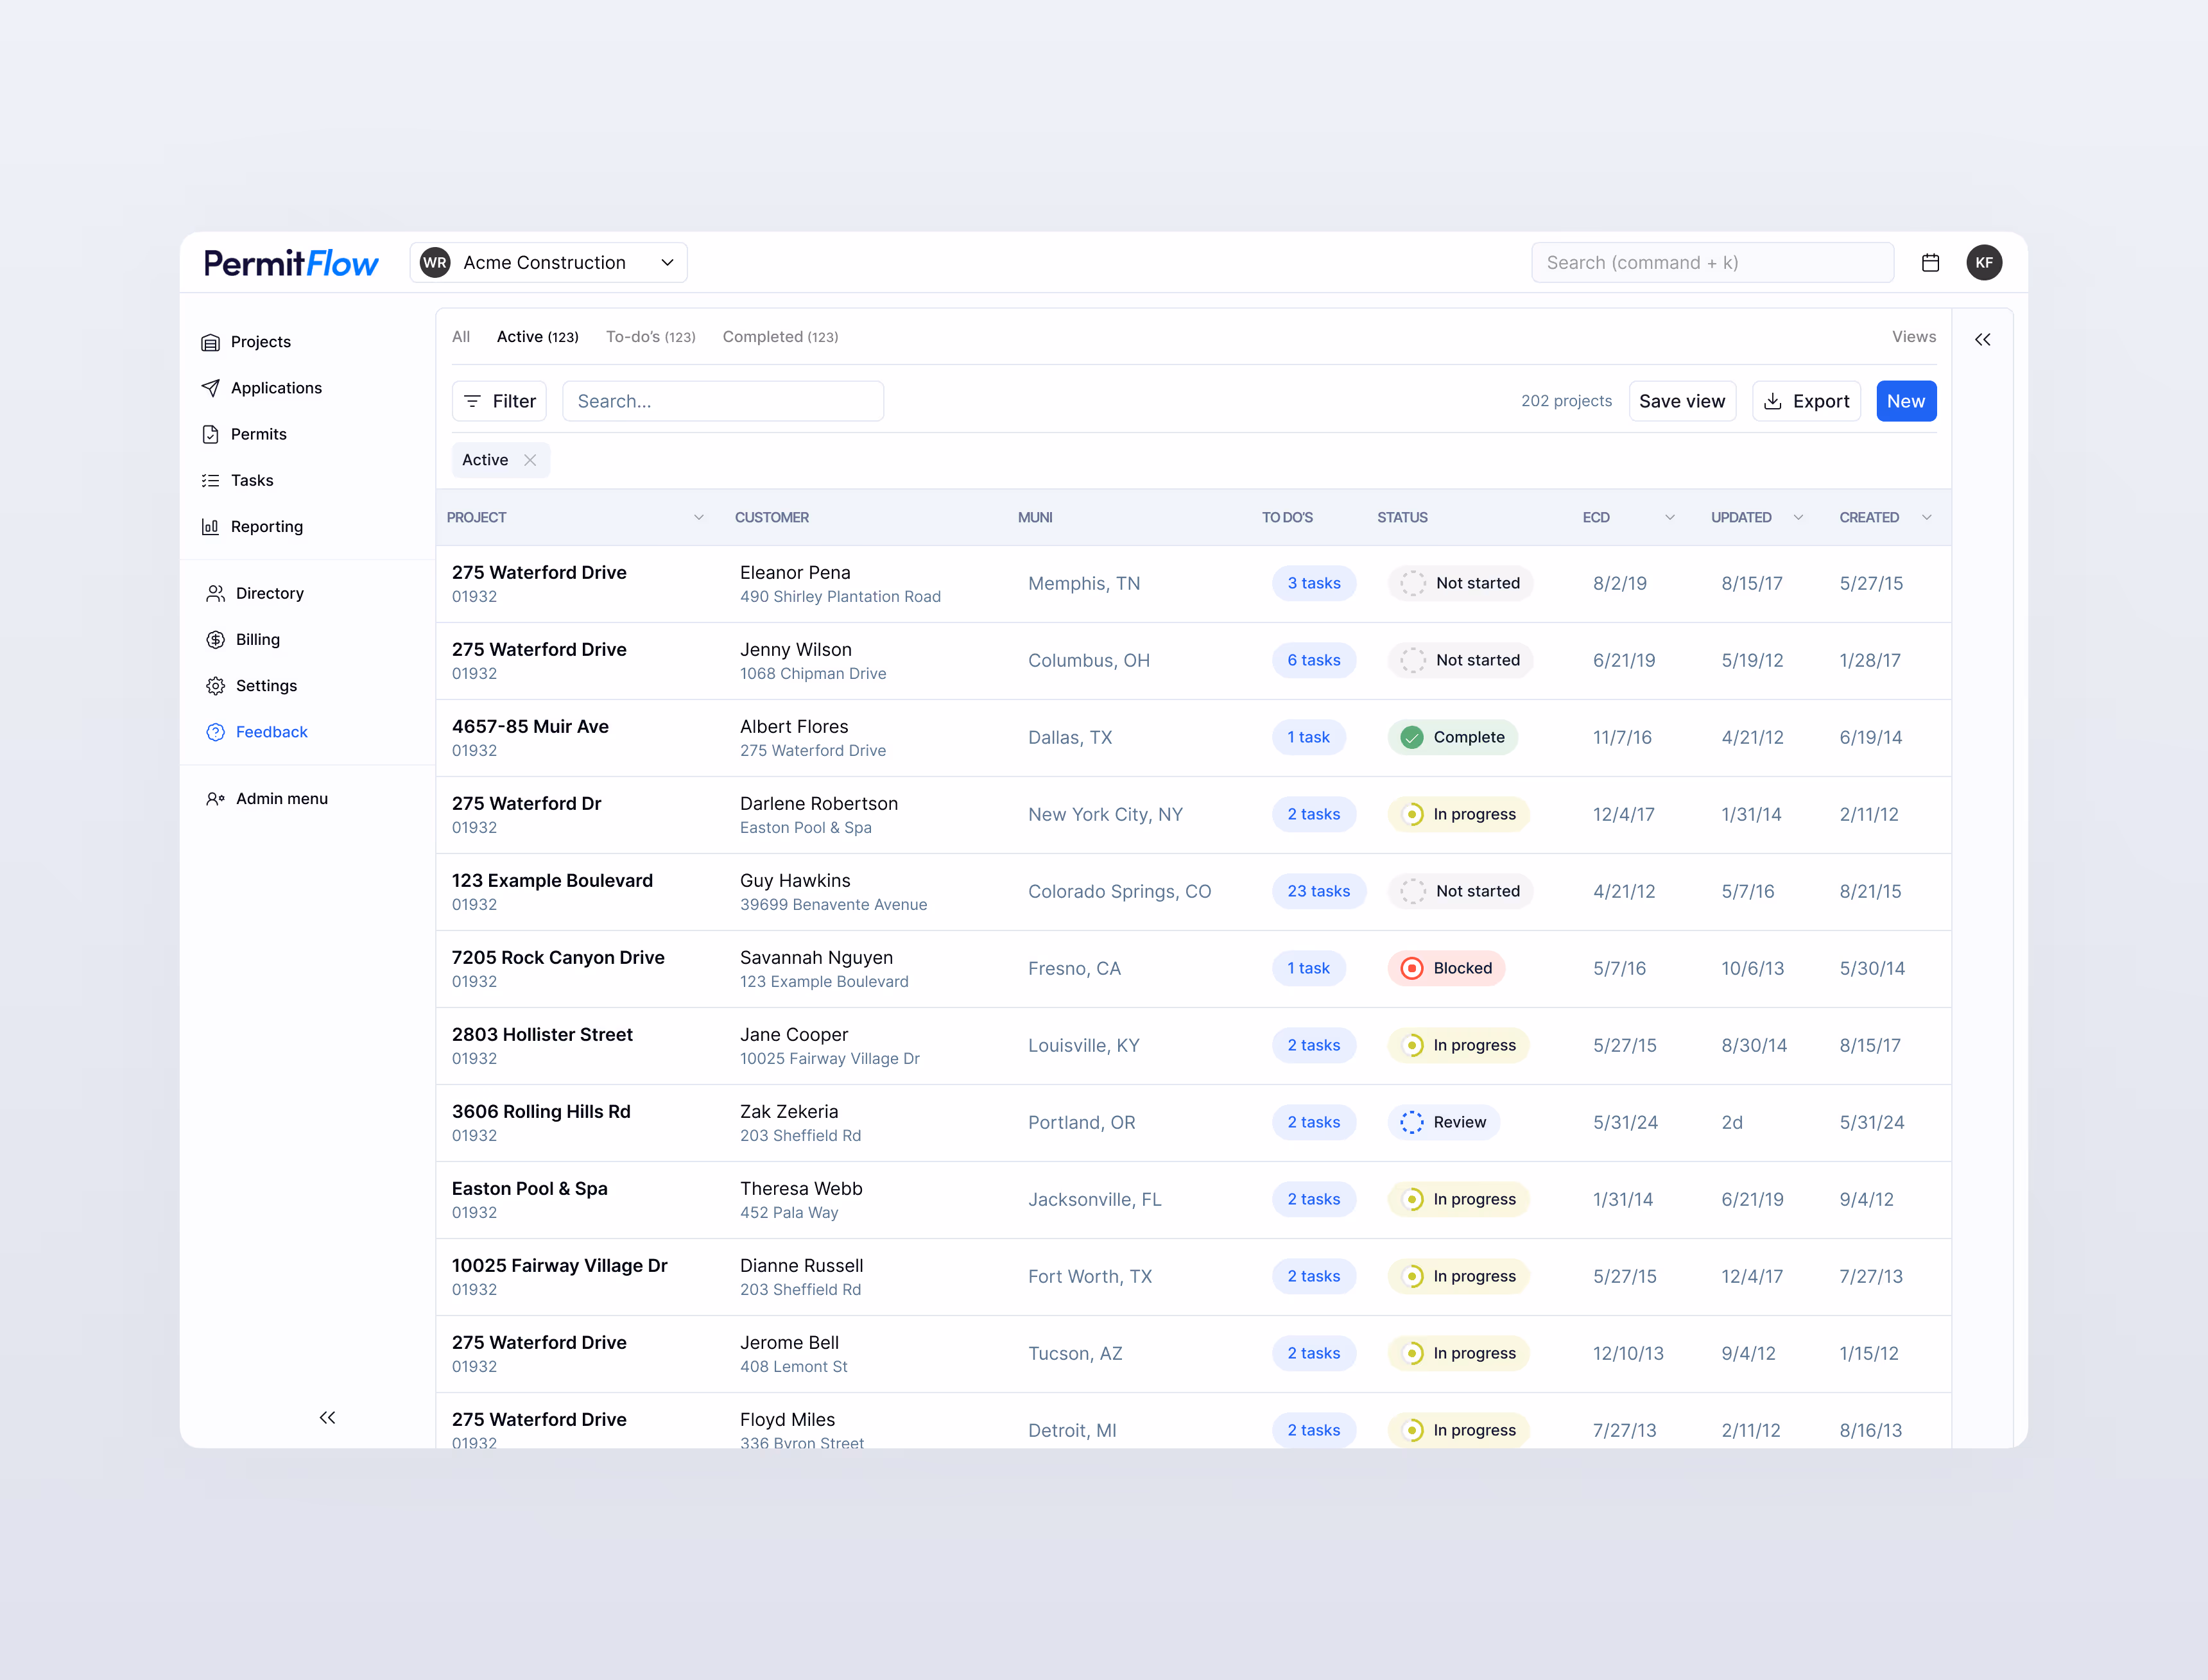Click the CUSTOMER column header
This screenshot has width=2208, height=1680.
(x=771, y=517)
